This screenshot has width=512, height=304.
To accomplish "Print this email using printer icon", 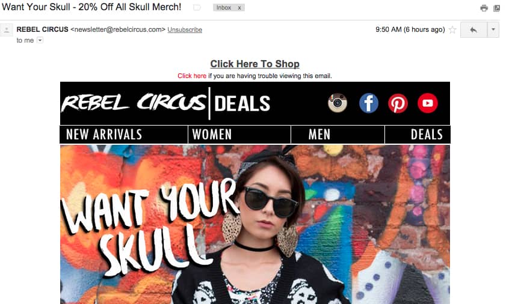I will [484, 8].
